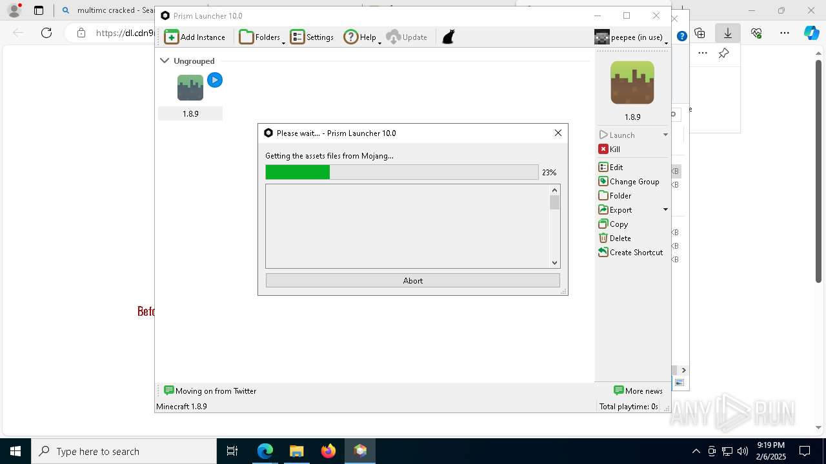Click Copy instance
The image size is (826, 464).
click(613, 224)
